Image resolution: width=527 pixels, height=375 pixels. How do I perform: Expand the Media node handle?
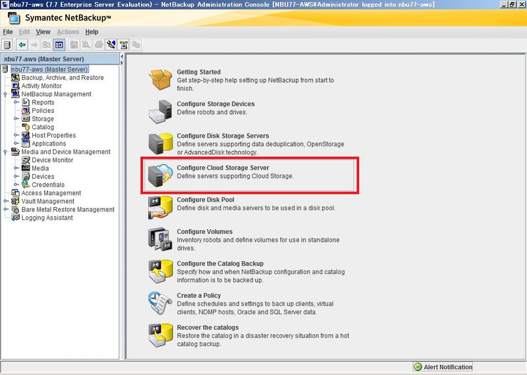point(16,168)
